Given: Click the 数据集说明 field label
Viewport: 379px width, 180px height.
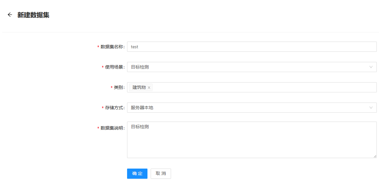Looking at the screenshot, I should click(x=112, y=128).
